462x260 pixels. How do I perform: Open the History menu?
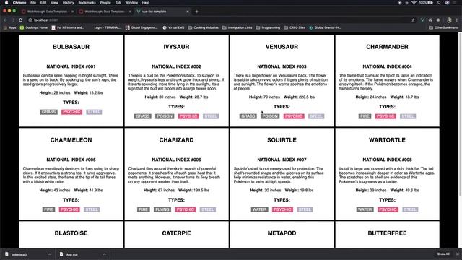pyautogui.click(x=68, y=3)
